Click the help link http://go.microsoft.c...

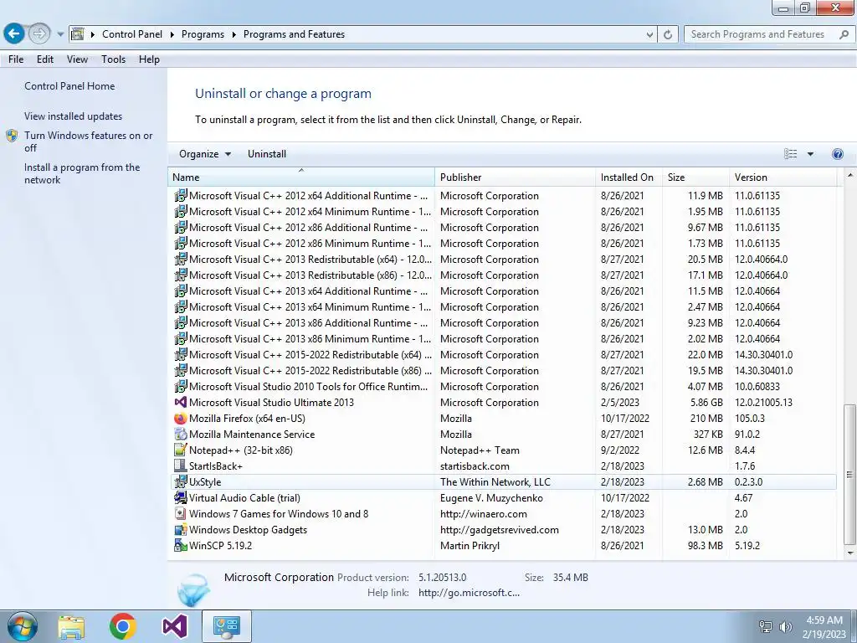(x=469, y=593)
